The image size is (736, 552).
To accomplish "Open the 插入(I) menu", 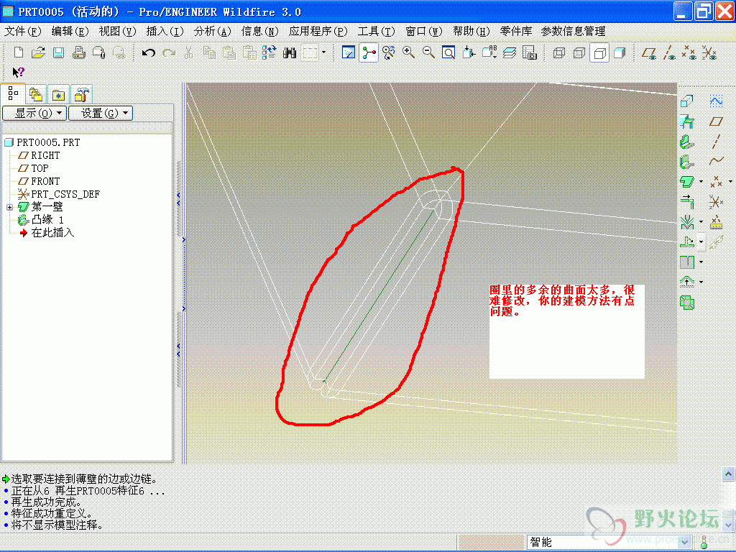I will click(165, 32).
